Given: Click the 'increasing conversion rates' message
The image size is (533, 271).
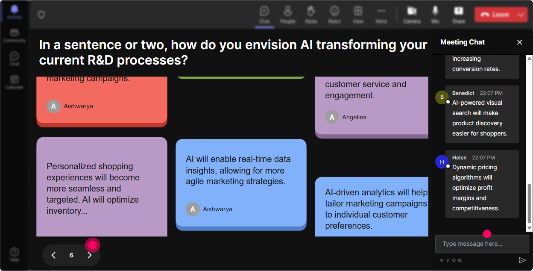Looking at the screenshot, I should coord(482,67).
